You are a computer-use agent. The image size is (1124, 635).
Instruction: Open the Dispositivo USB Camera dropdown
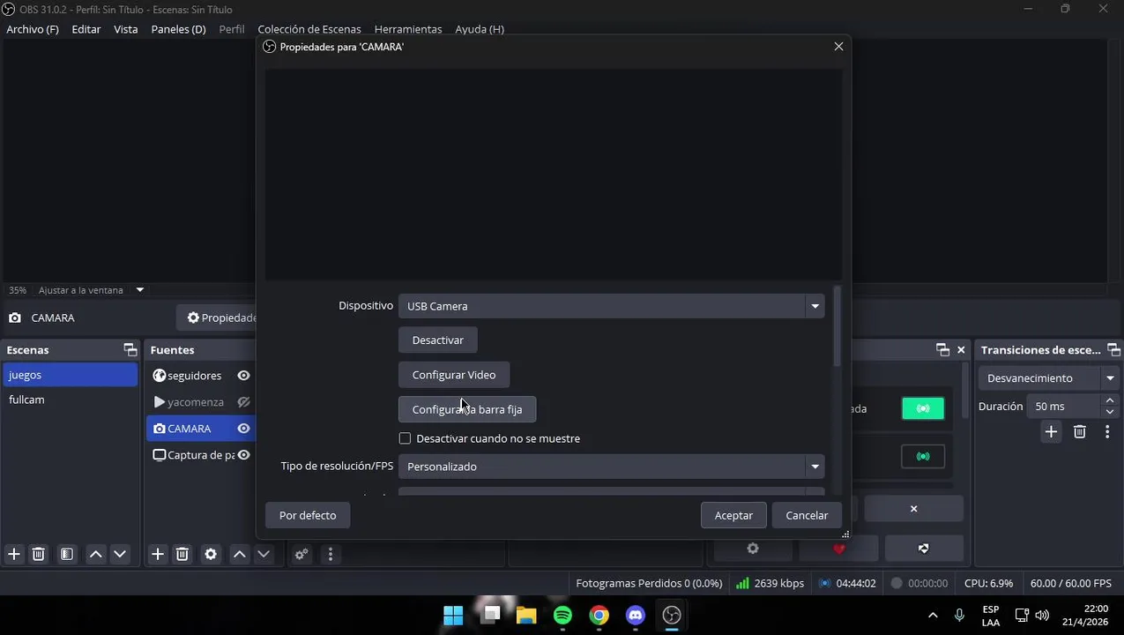click(x=611, y=306)
